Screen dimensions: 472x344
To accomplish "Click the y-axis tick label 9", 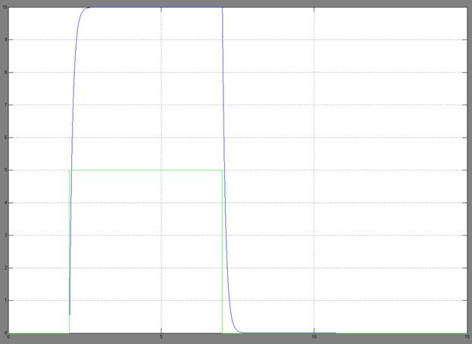I will pyautogui.click(x=6, y=39).
